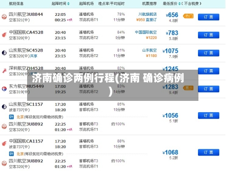Viewport: 226px width, 171px height.
Task: Click the 4.8折 discount text
Action: click(174, 21)
